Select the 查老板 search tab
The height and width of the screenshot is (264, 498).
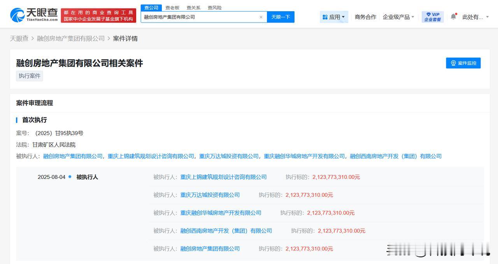(x=172, y=8)
